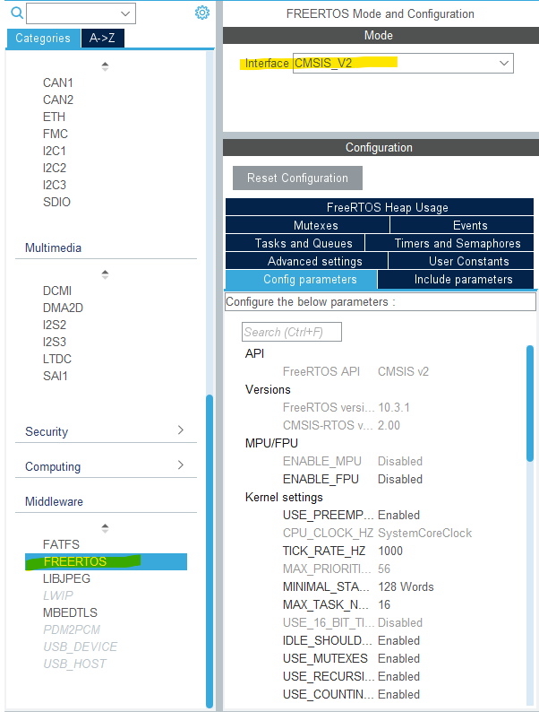Open User Constants tab
The width and height of the screenshot is (539, 712).
pyautogui.click(x=461, y=261)
